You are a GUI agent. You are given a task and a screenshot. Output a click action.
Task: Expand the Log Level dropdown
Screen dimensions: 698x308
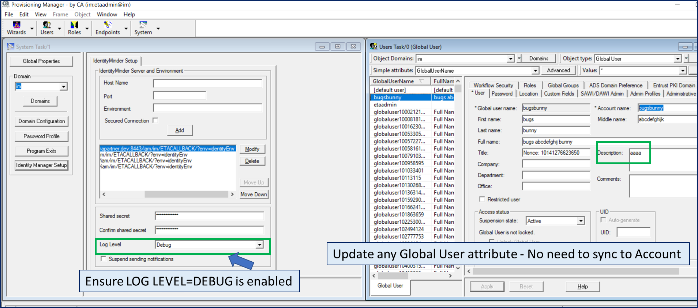pos(259,245)
